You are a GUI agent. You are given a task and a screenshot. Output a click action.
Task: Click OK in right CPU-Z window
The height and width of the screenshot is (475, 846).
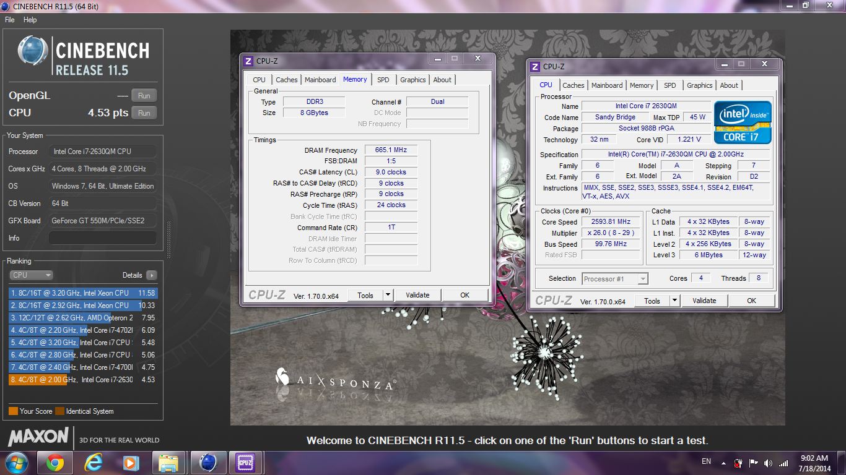[x=752, y=301]
